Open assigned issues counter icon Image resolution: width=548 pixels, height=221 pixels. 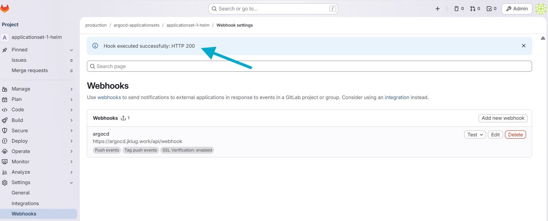point(459,8)
